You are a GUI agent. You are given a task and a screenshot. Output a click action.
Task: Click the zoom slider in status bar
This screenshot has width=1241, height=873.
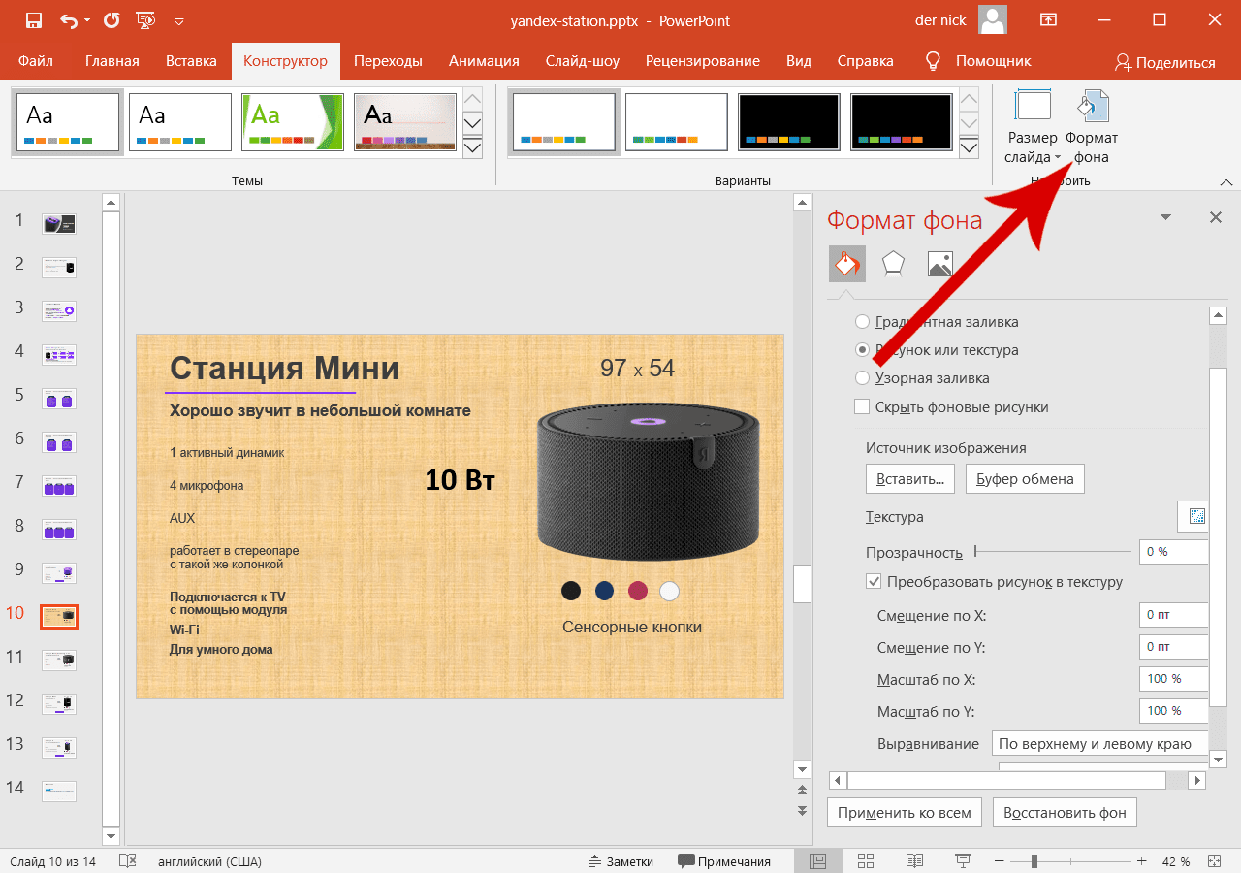1071,861
